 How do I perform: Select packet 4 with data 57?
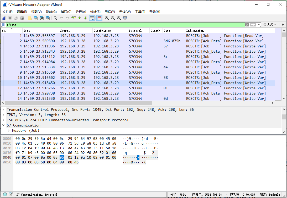click(x=138, y=46)
